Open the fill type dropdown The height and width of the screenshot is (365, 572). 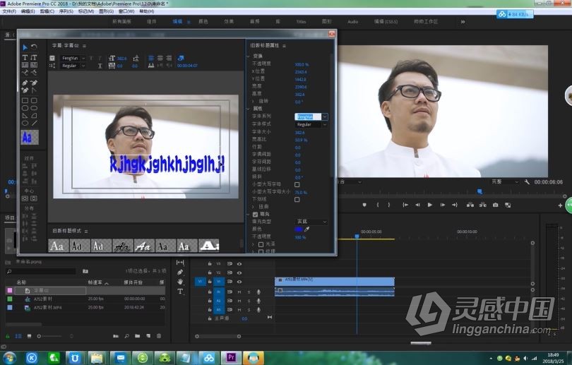click(x=311, y=222)
